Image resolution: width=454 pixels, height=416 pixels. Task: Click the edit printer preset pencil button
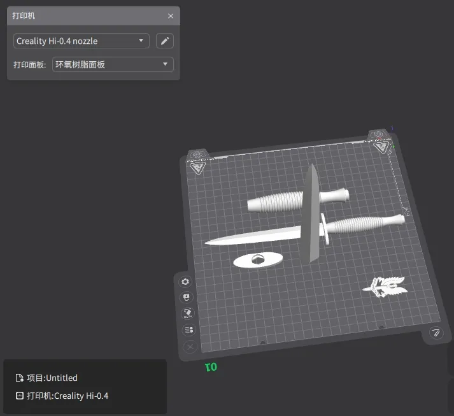(x=165, y=41)
